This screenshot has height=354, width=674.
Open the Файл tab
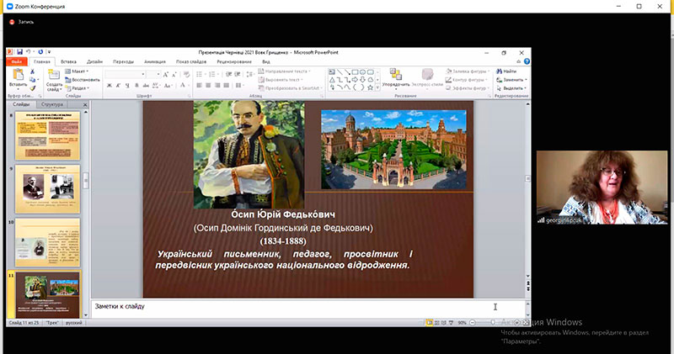click(x=17, y=61)
